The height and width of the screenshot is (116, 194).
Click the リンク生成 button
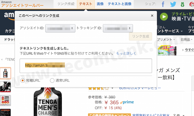pos(141,36)
